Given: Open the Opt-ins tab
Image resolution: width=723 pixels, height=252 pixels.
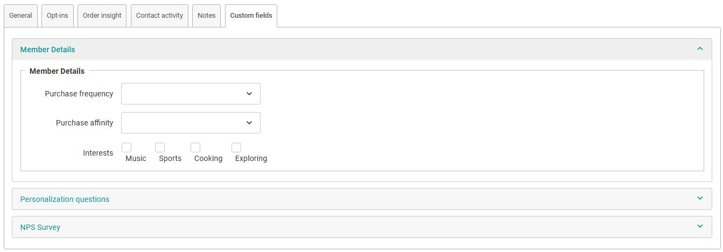Looking at the screenshot, I should click(x=57, y=16).
